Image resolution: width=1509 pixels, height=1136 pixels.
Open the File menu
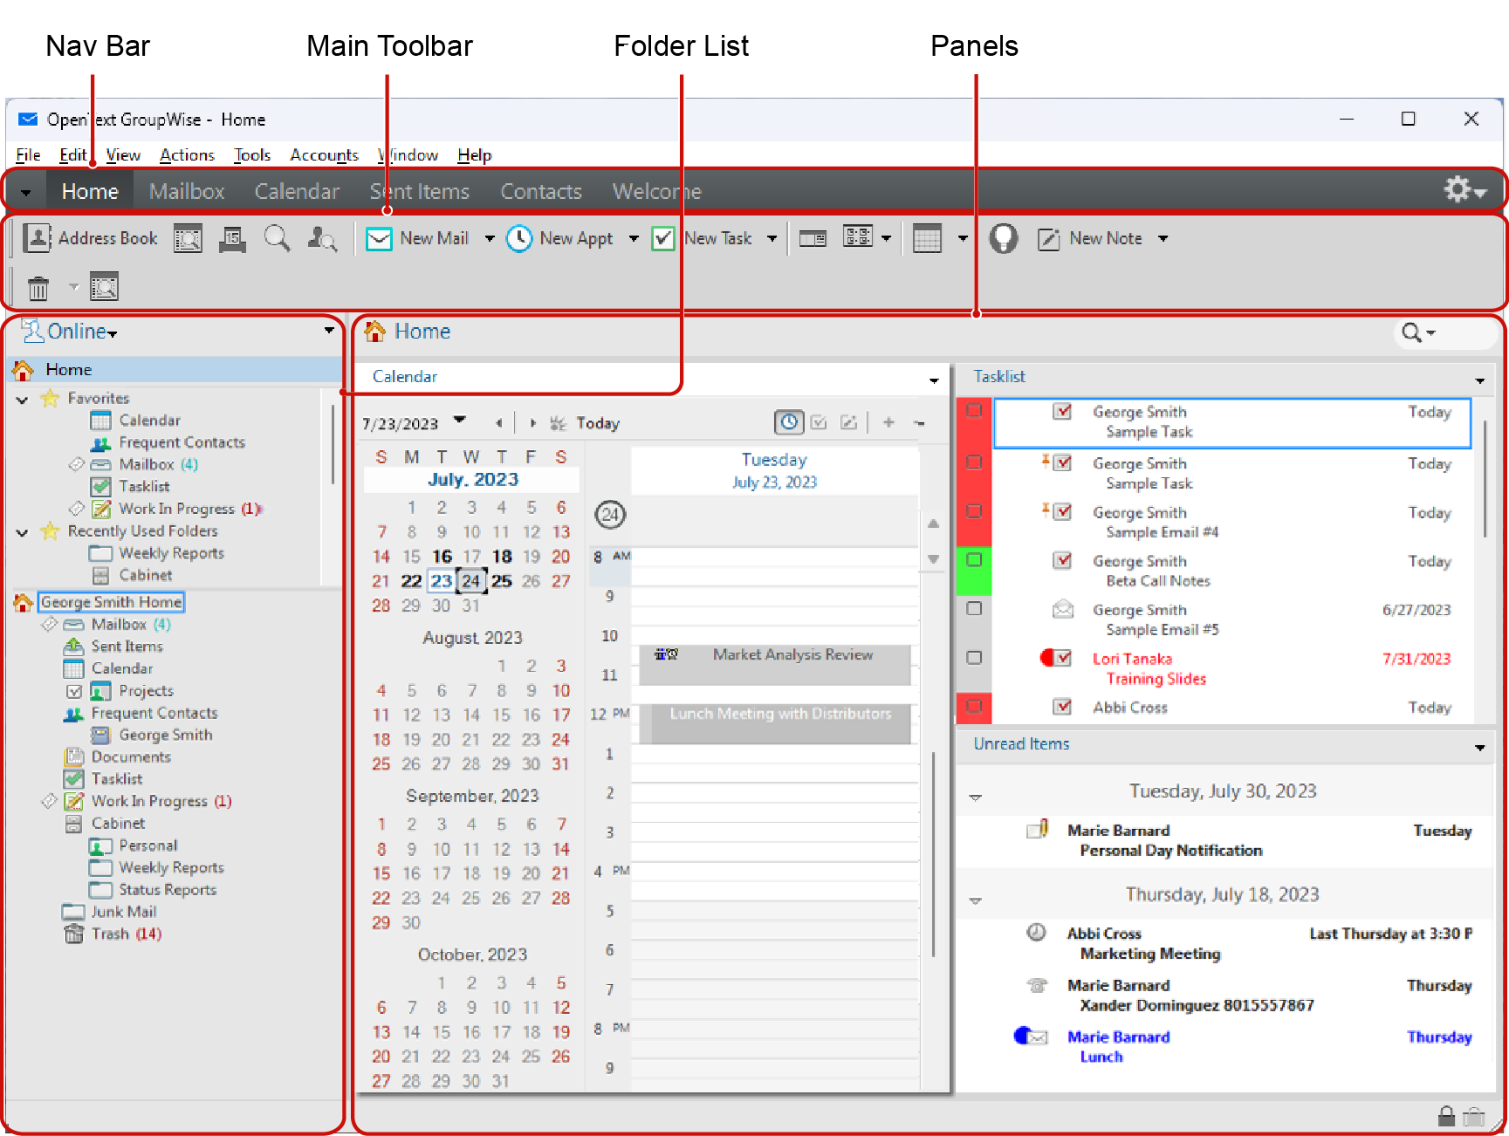point(28,154)
